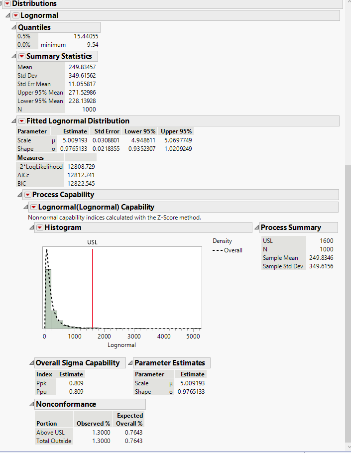Image resolution: width=351 pixels, height=453 pixels.
Task: Open the Histogram red triangle menu
Action: point(40,227)
